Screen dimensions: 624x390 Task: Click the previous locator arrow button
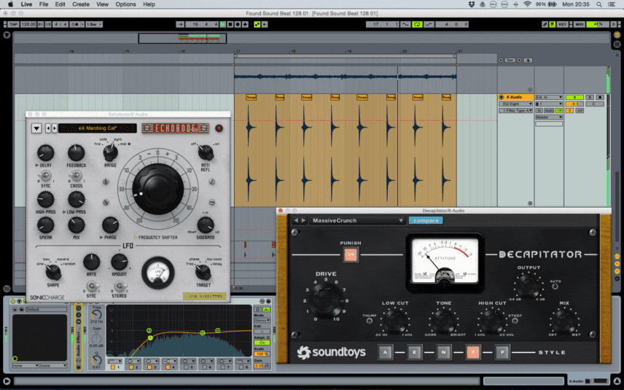tap(501, 60)
